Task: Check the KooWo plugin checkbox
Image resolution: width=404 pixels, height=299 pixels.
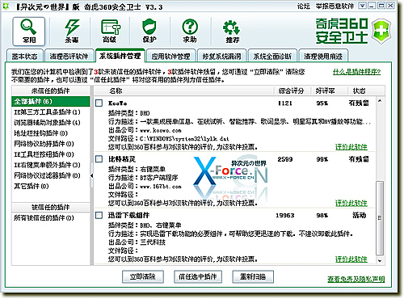Action: 99,103
